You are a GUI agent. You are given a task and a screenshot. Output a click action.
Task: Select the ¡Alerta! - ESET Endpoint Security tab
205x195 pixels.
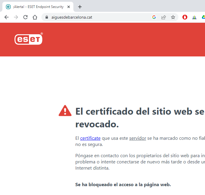38,7
